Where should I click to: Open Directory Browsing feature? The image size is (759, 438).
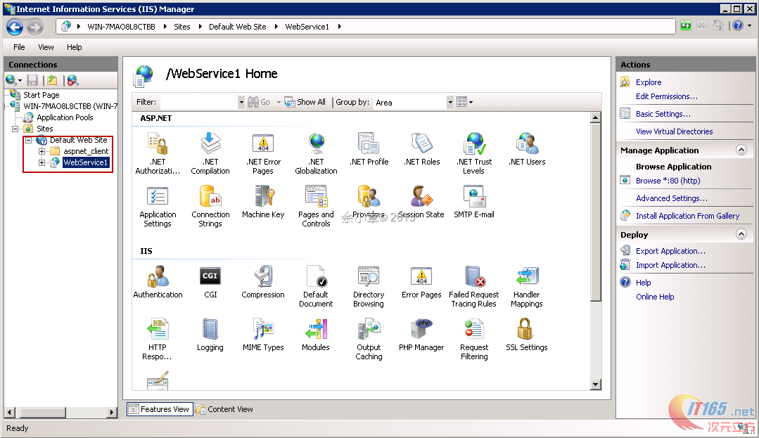coord(369,286)
